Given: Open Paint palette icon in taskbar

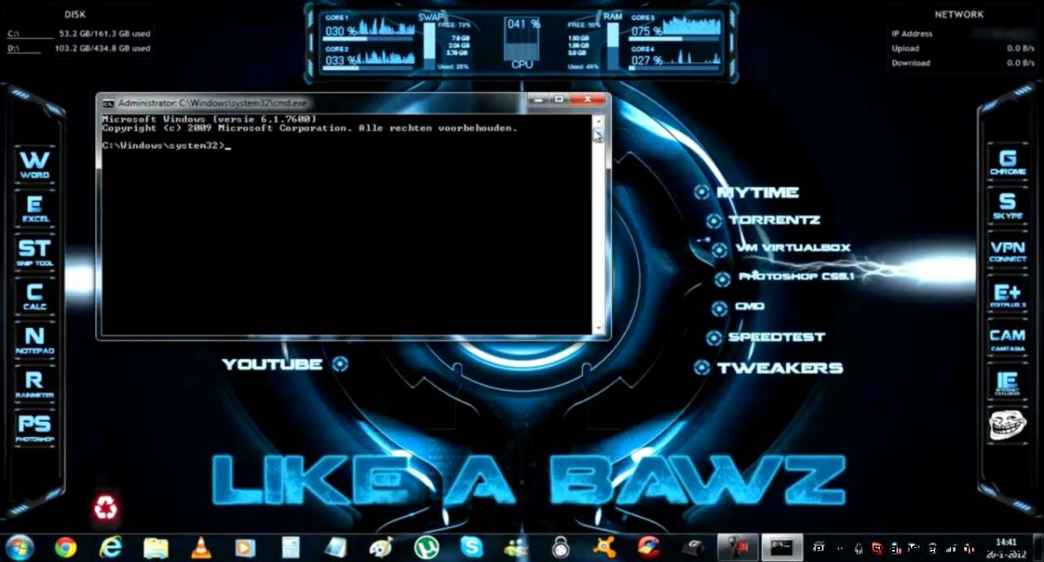Looking at the screenshot, I should pos(381,547).
